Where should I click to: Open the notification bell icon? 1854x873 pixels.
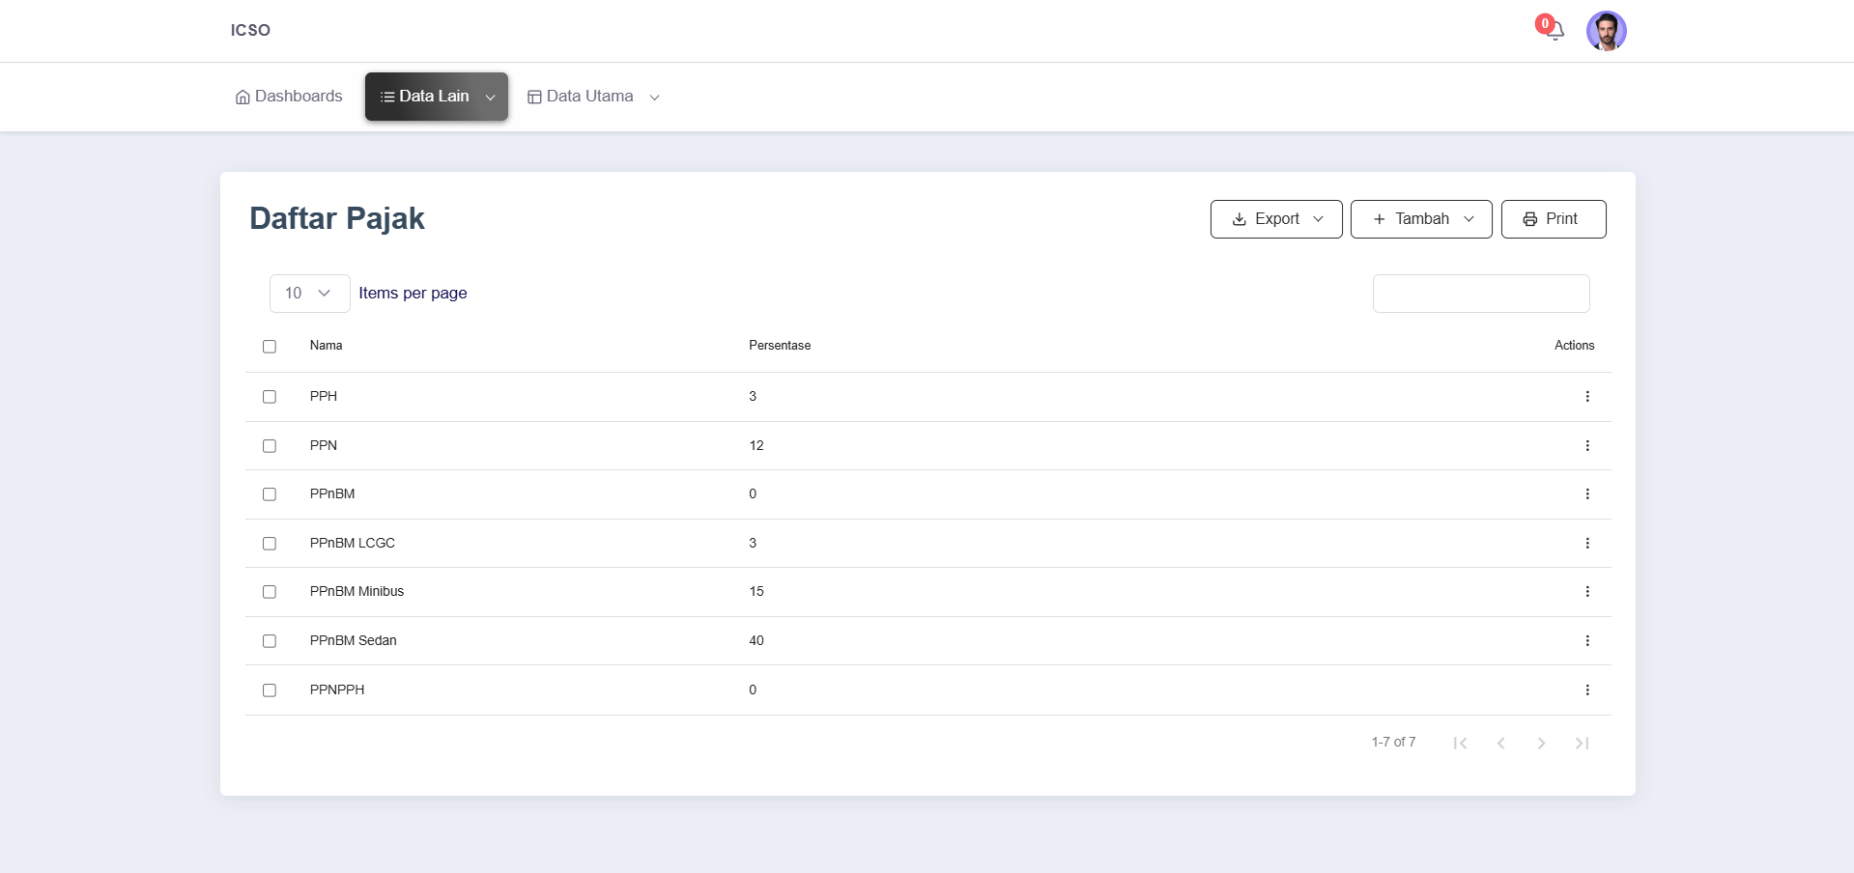[1554, 31]
